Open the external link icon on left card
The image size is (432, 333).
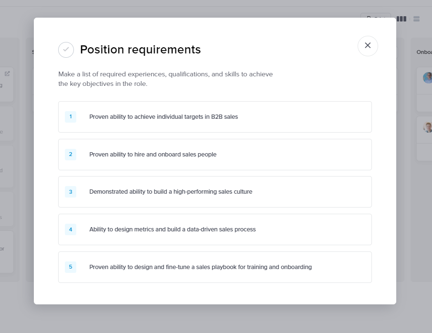[8, 73]
